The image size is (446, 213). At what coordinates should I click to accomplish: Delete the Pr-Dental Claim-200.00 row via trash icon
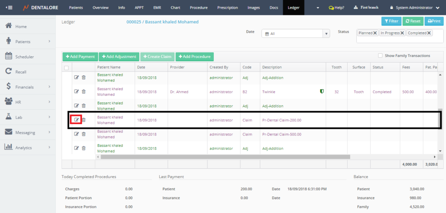click(x=84, y=120)
